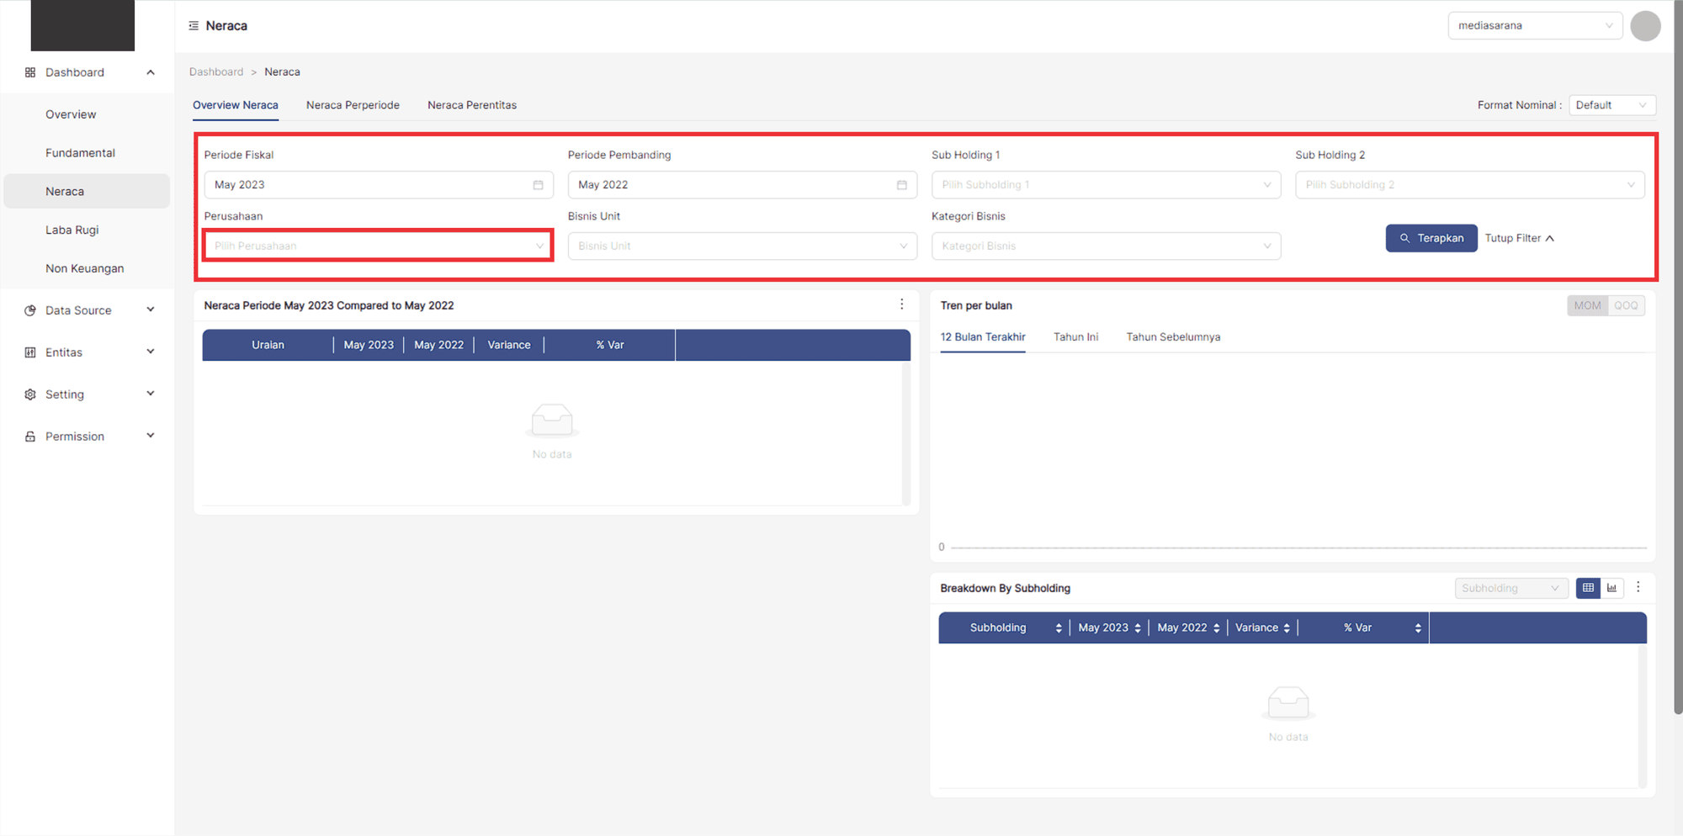Open three-dot menu on Neraca Periode card
The height and width of the screenshot is (836, 1683).
coord(901,304)
